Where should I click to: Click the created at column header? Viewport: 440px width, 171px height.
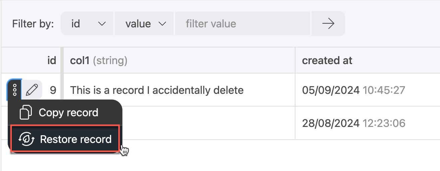[327, 60]
